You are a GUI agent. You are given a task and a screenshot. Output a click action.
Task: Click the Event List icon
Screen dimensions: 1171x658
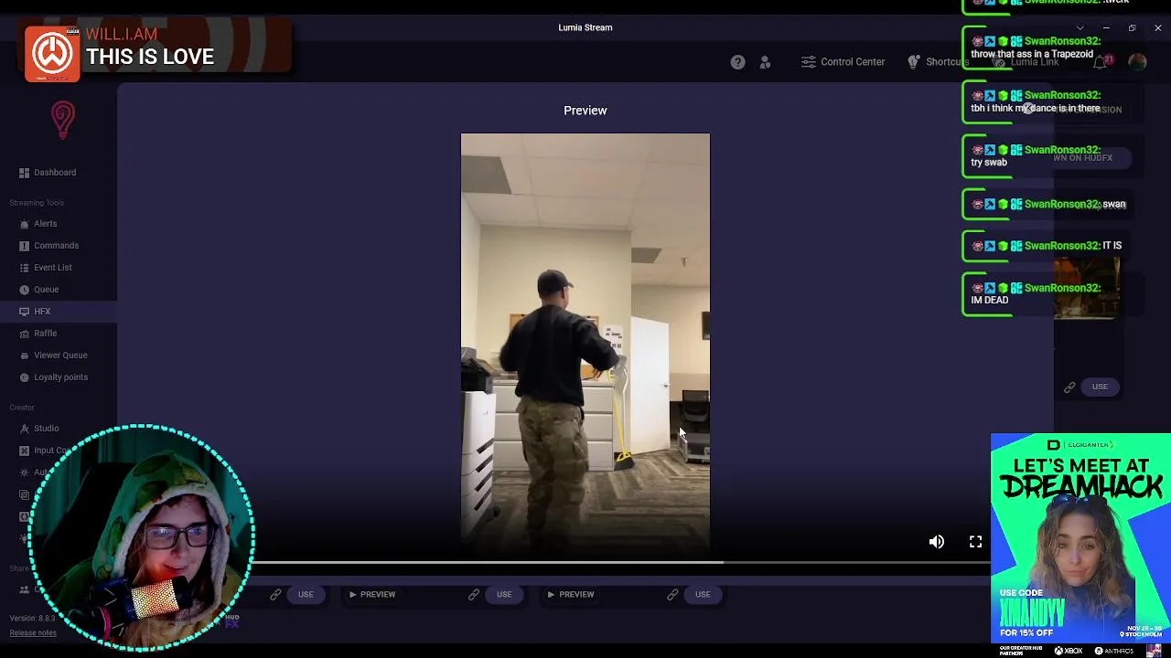25,267
